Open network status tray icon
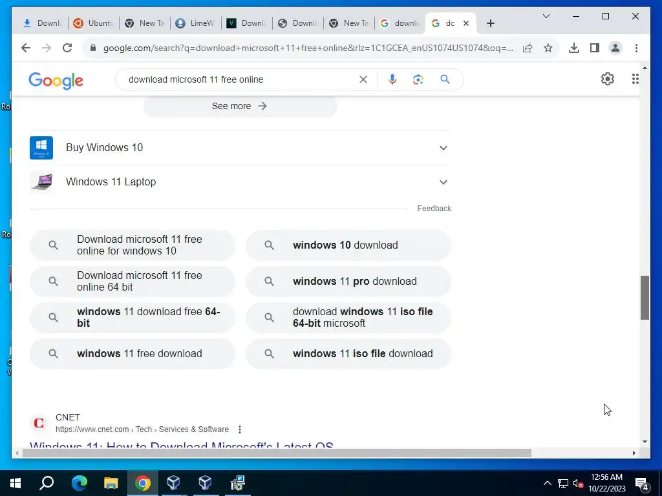Viewport: 662px width, 496px height. pyautogui.click(x=563, y=483)
